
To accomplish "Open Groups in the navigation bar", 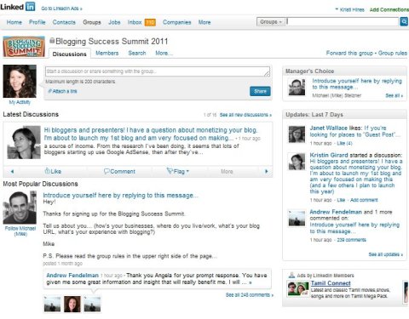I will pyautogui.click(x=92, y=22).
